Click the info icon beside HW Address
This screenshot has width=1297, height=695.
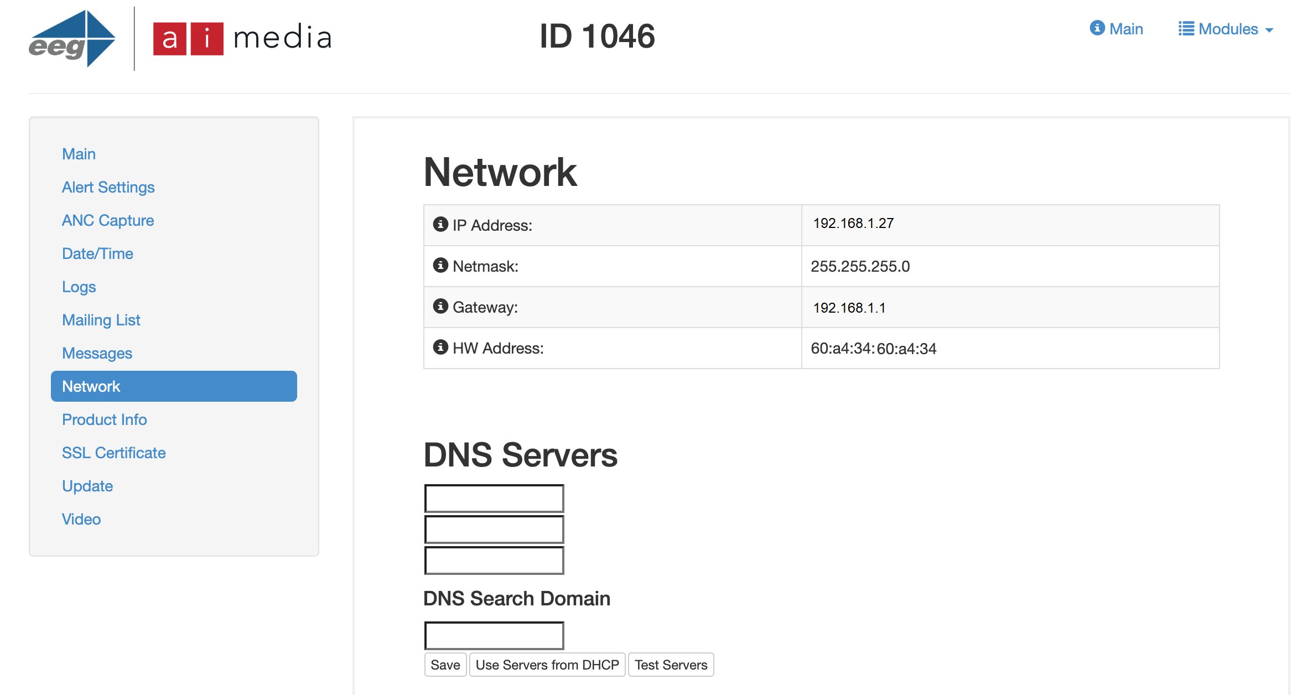click(x=440, y=347)
